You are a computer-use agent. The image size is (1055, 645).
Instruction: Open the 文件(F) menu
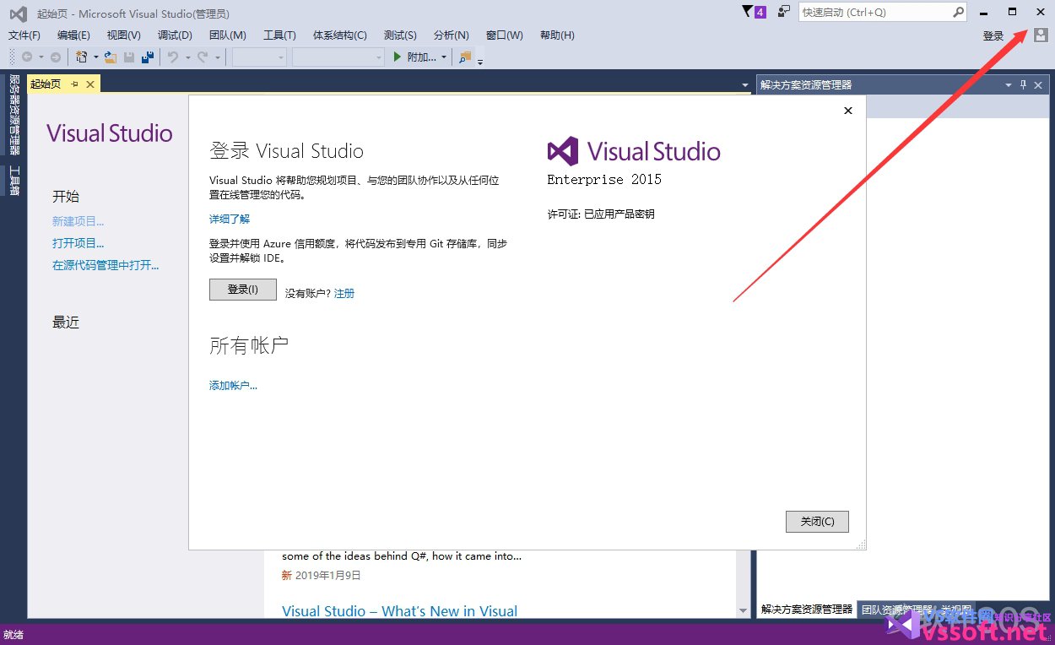pos(24,35)
